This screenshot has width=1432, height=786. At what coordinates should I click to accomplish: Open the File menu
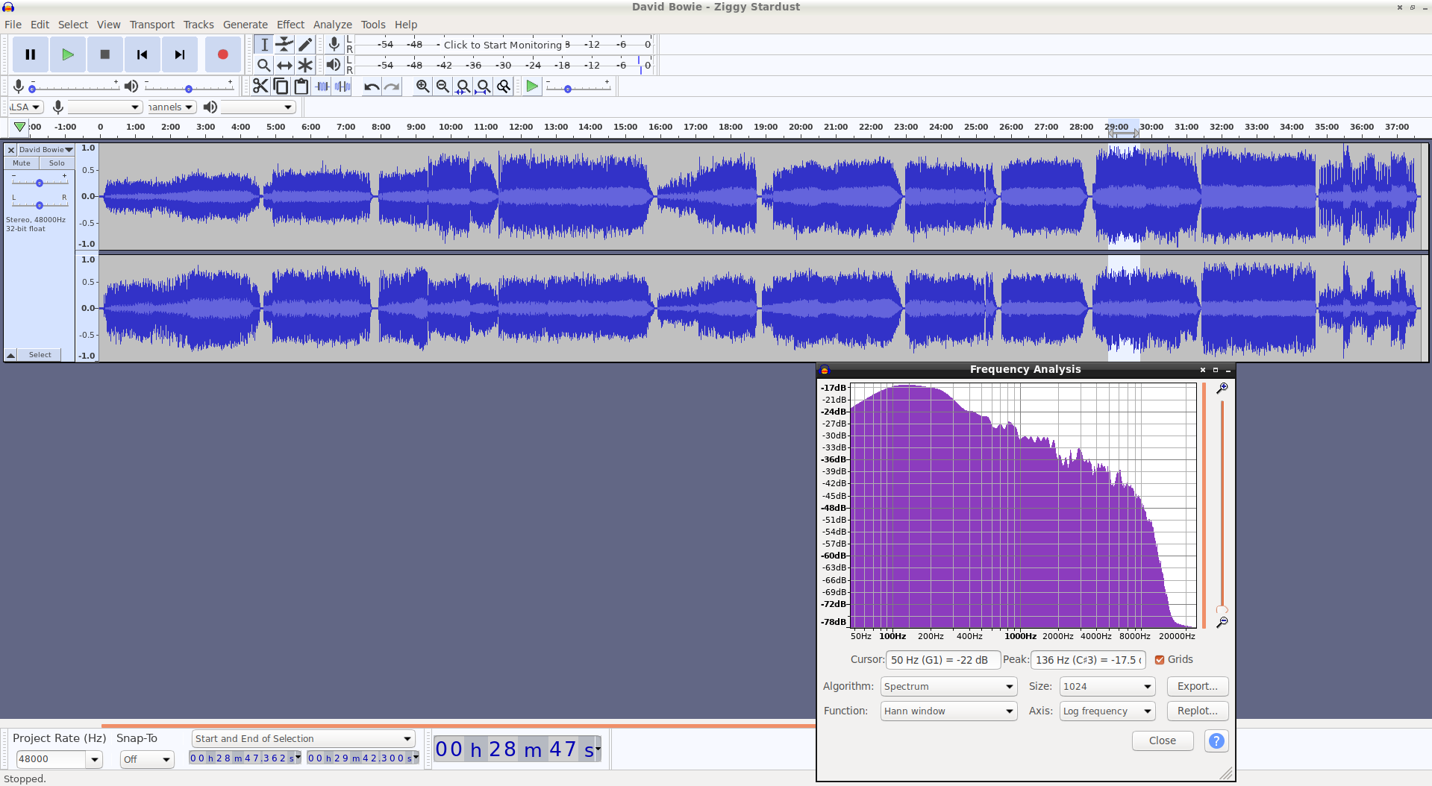click(13, 25)
